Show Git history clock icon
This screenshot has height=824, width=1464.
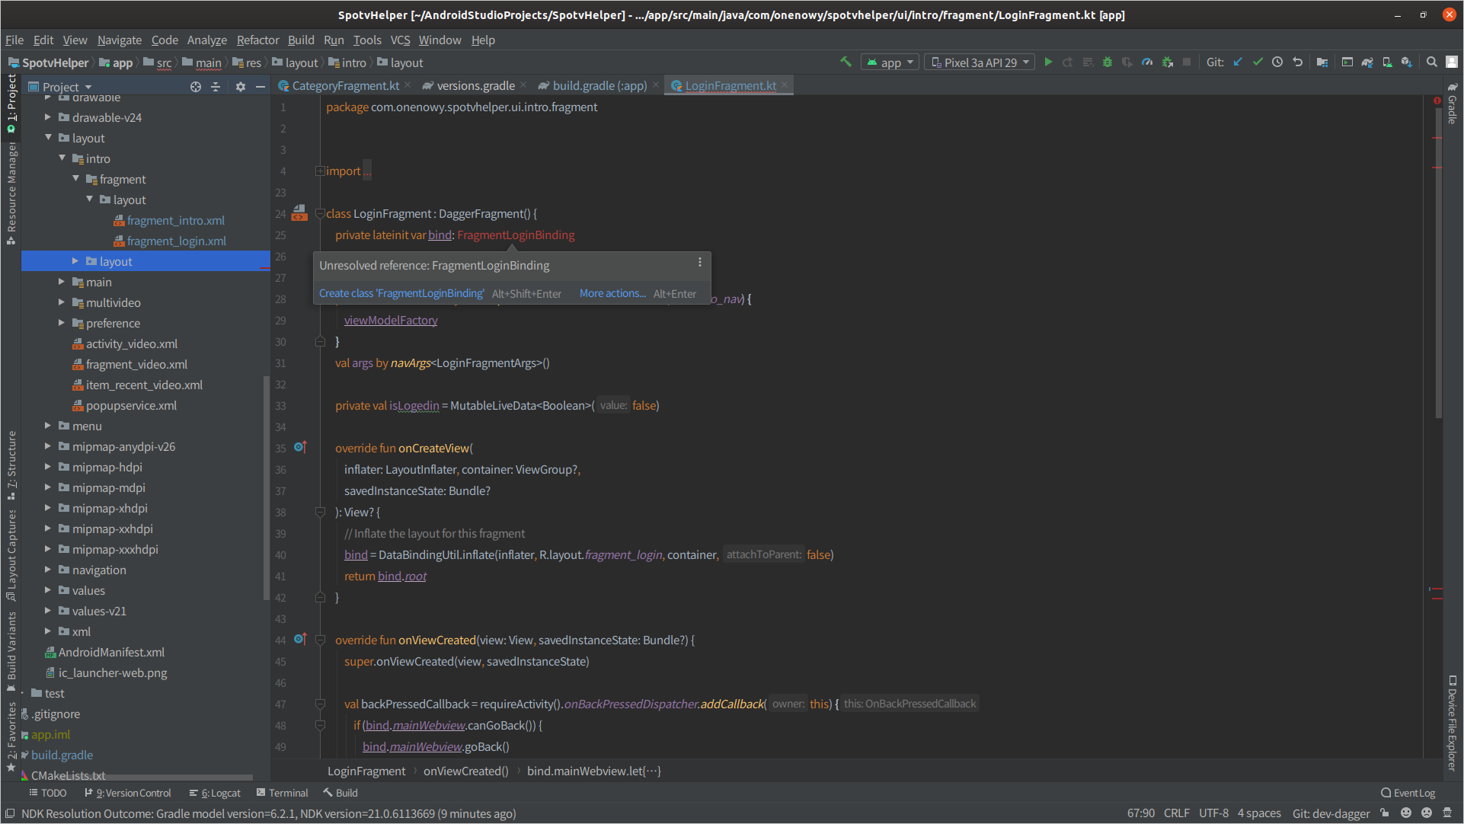pos(1277,62)
